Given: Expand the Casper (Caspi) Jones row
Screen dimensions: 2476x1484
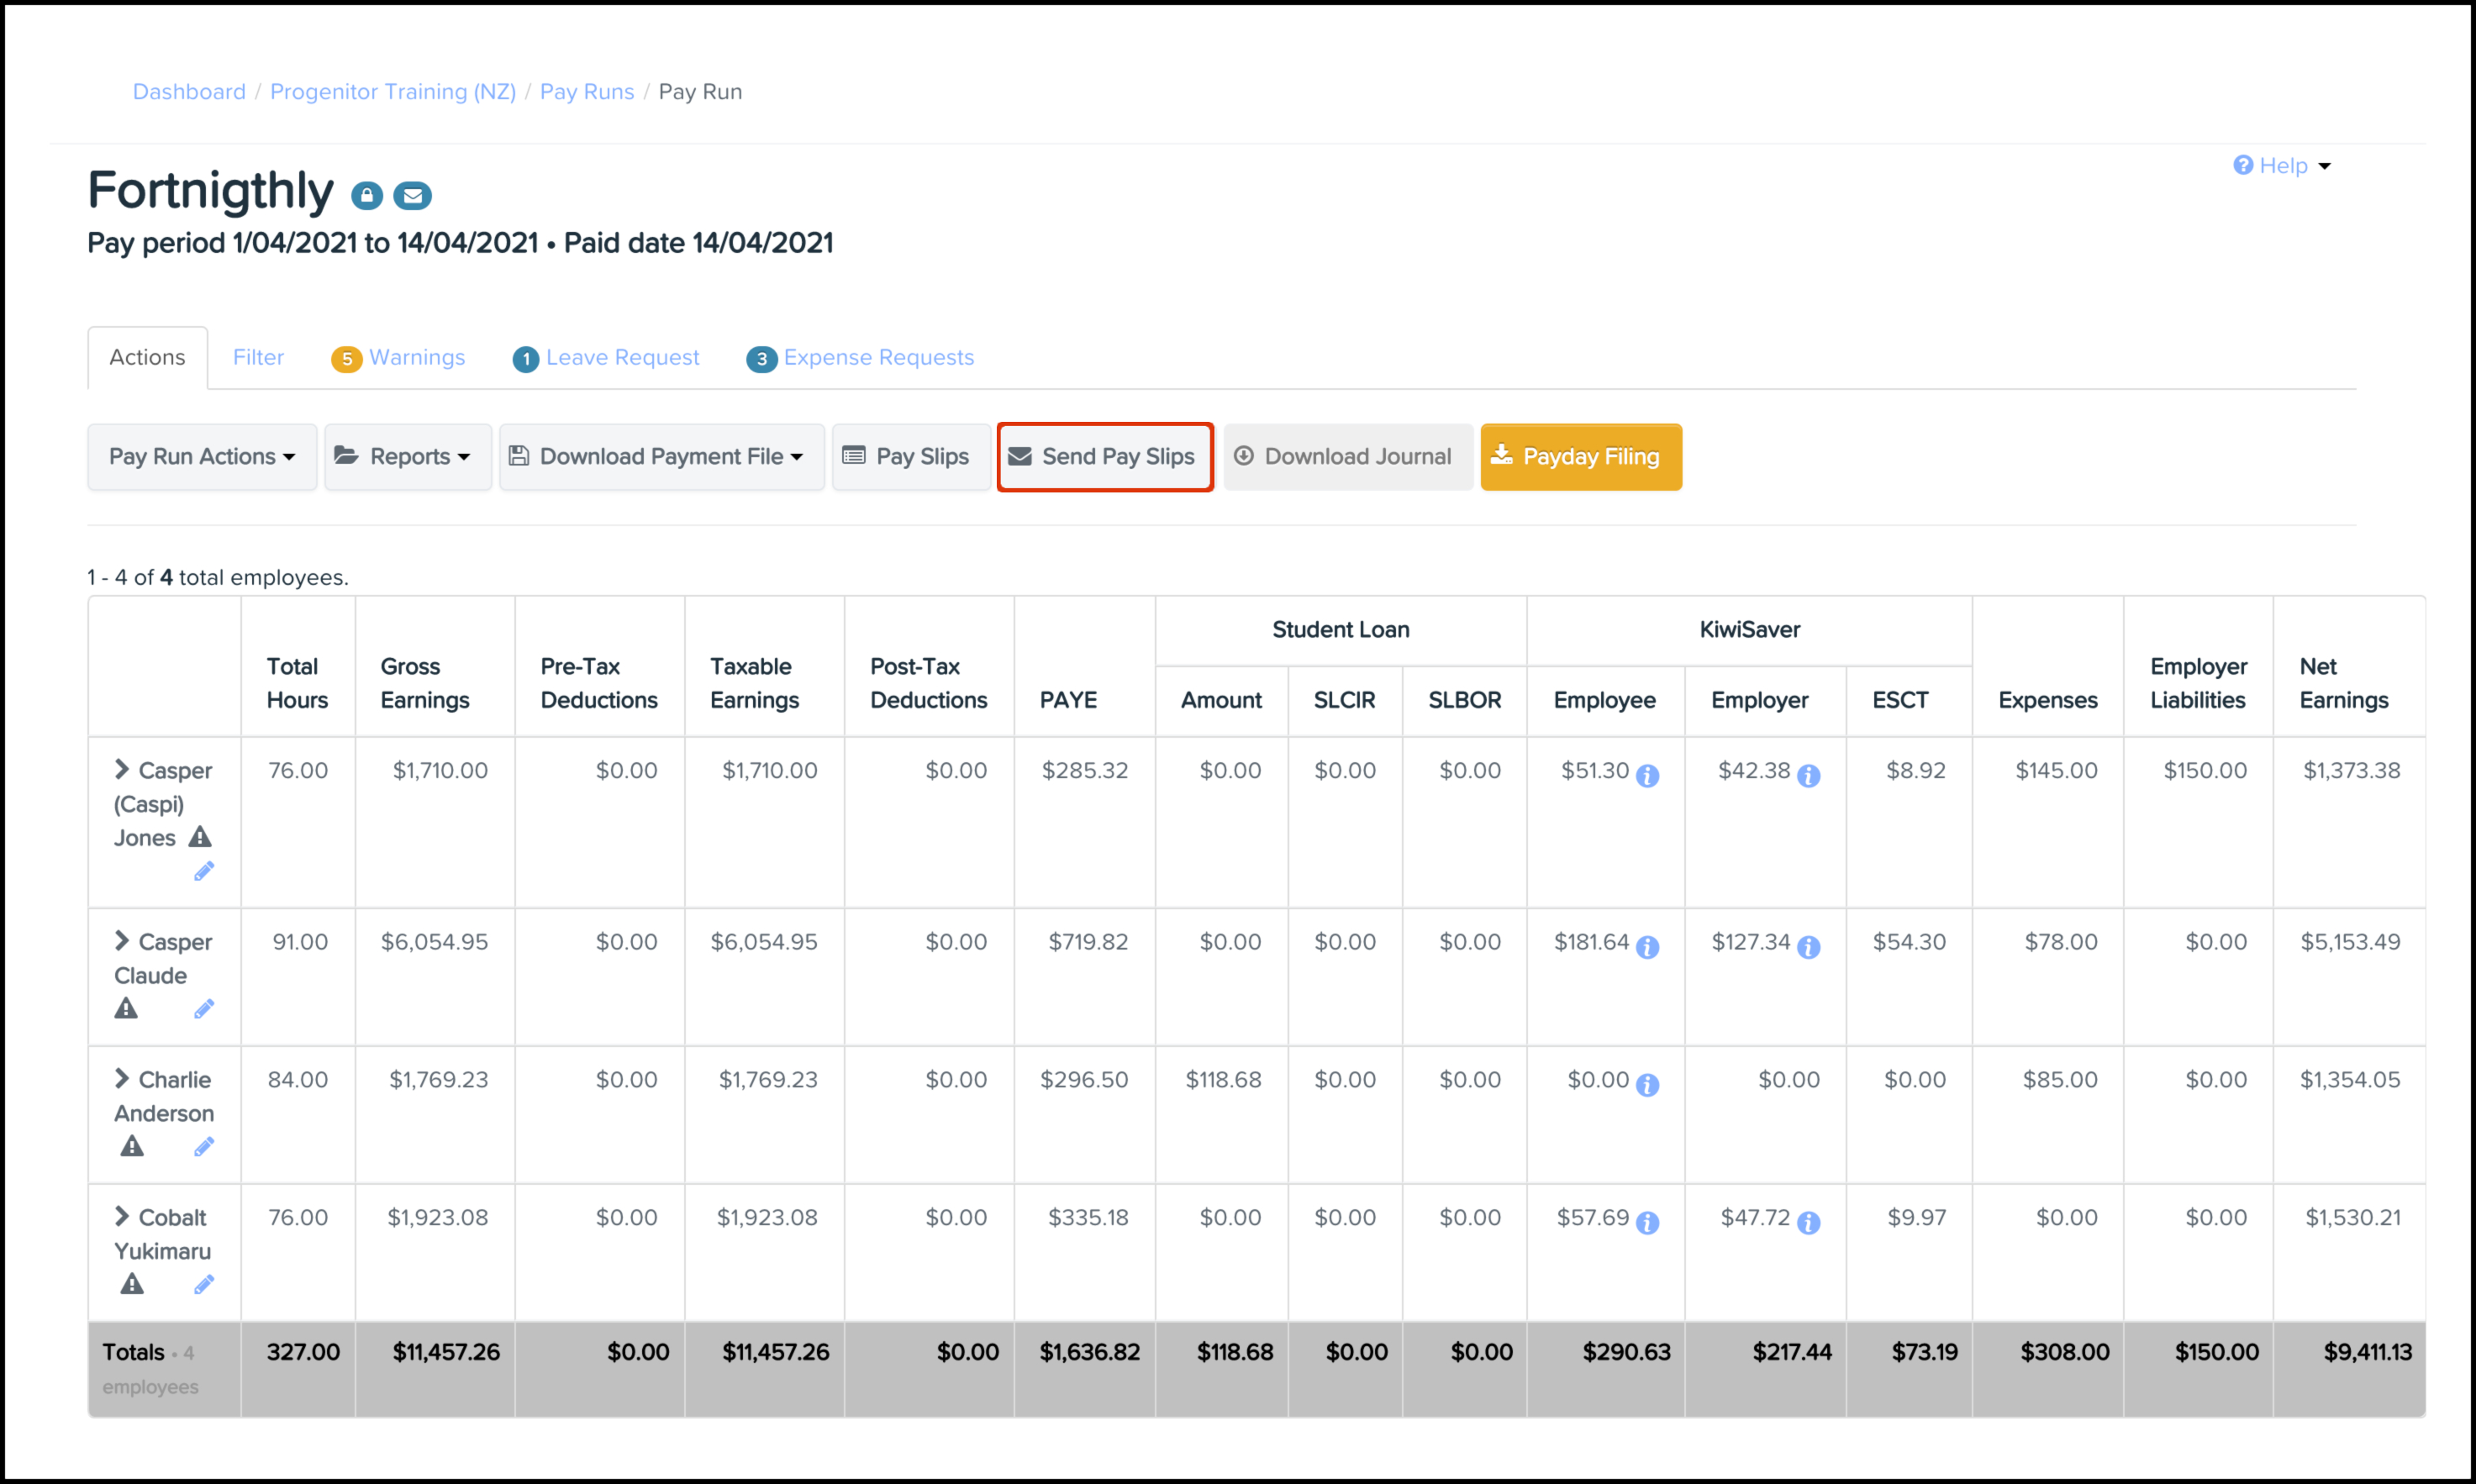Looking at the screenshot, I should coord(122,769).
